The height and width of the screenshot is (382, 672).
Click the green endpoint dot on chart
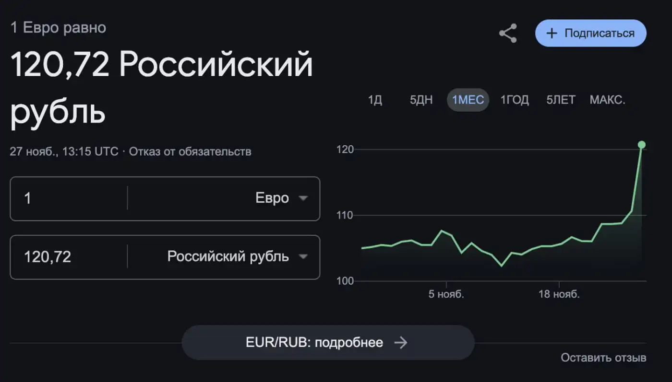point(641,145)
